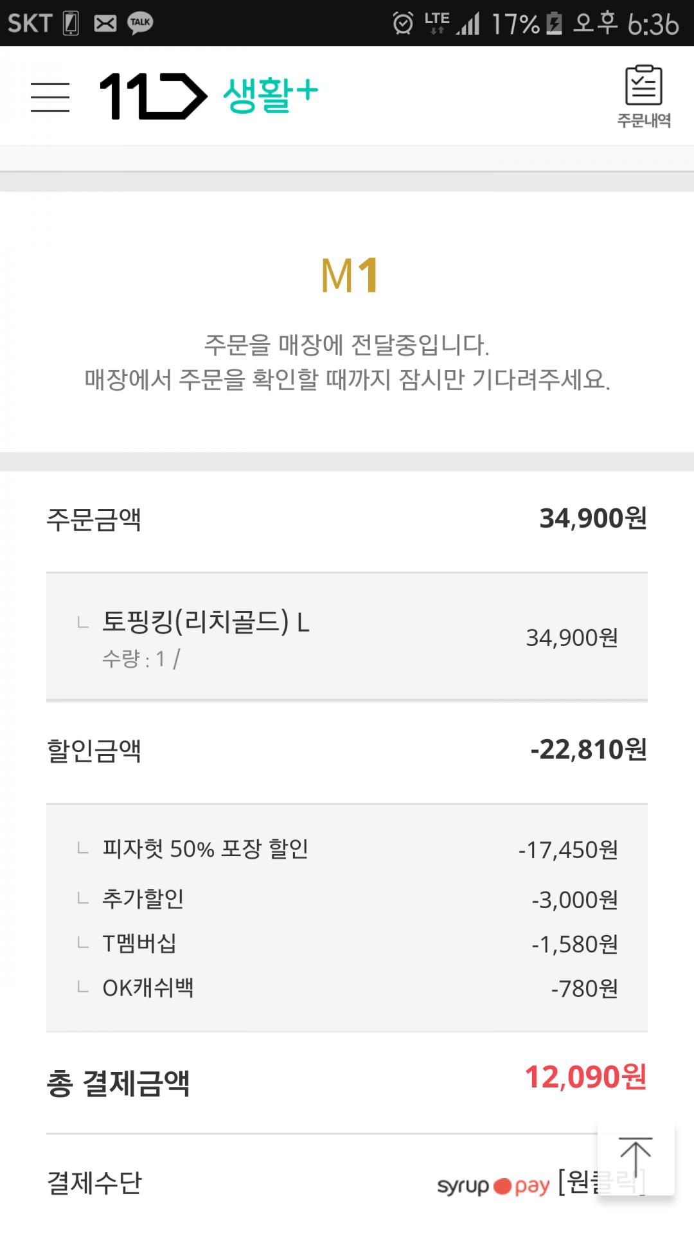
Task: Tap the 11st logo
Action: coord(153,96)
